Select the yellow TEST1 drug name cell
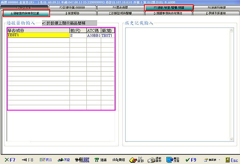Viewport: 240px width, 164px height. (x=38, y=35)
